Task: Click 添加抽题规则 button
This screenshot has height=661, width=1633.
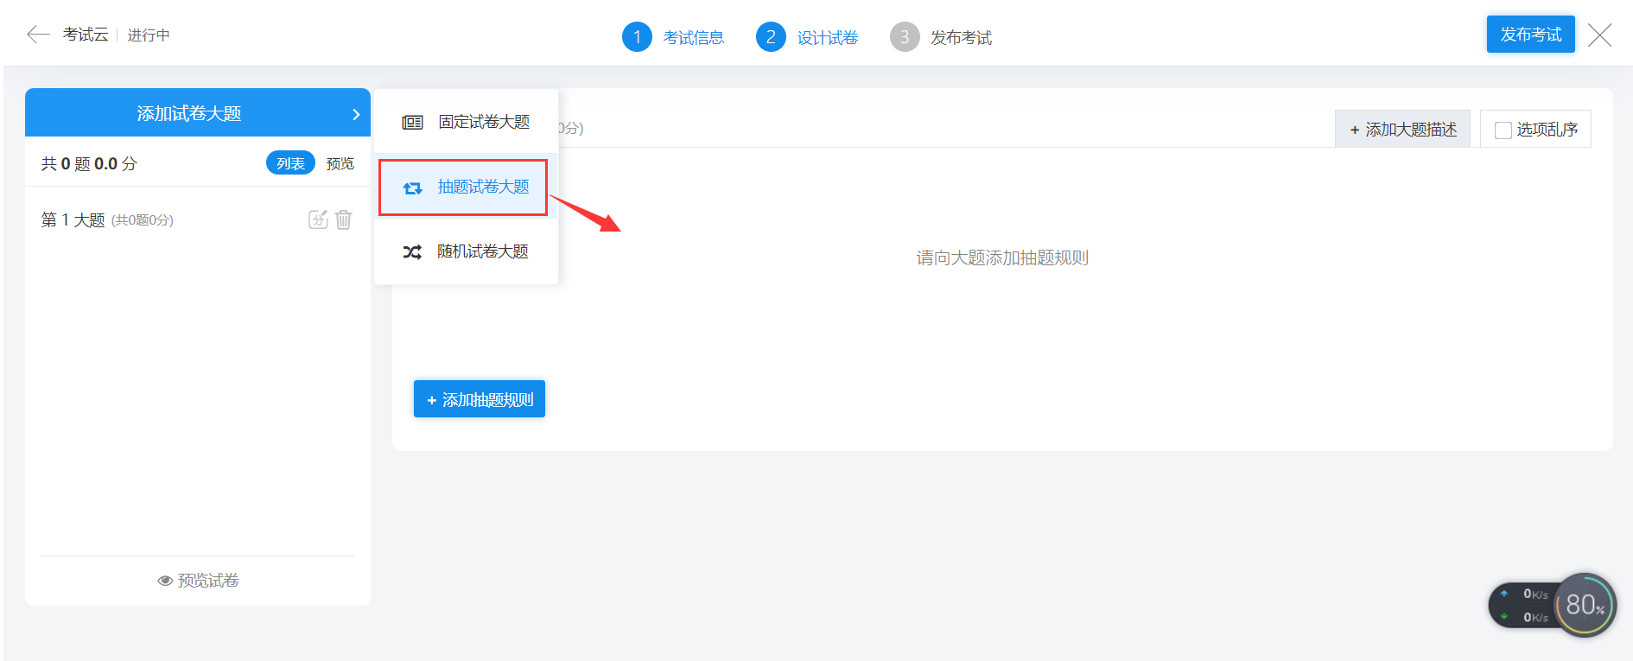Action: tap(480, 399)
